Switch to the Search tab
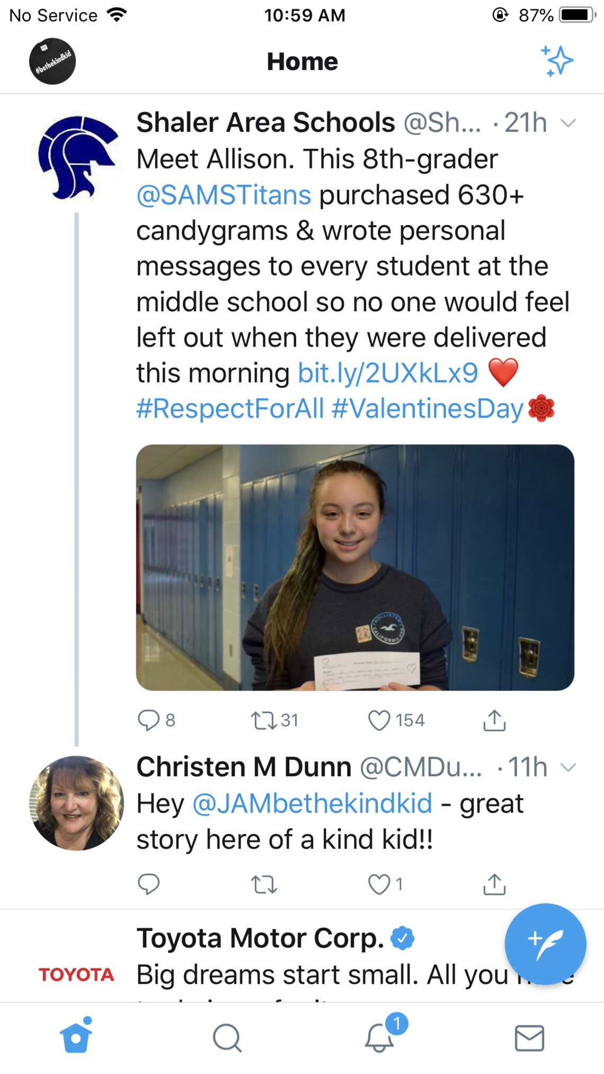The width and height of the screenshot is (604, 1074). [x=227, y=1037]
